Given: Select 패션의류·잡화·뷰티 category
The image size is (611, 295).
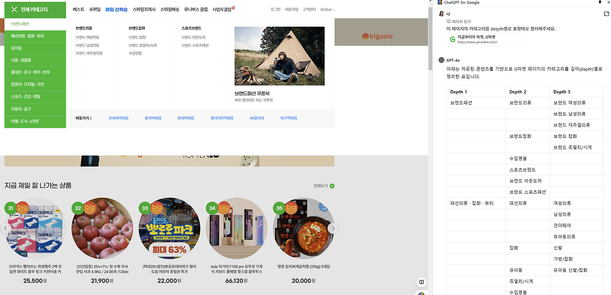Looking at the screenshot, I should [35, 36].
